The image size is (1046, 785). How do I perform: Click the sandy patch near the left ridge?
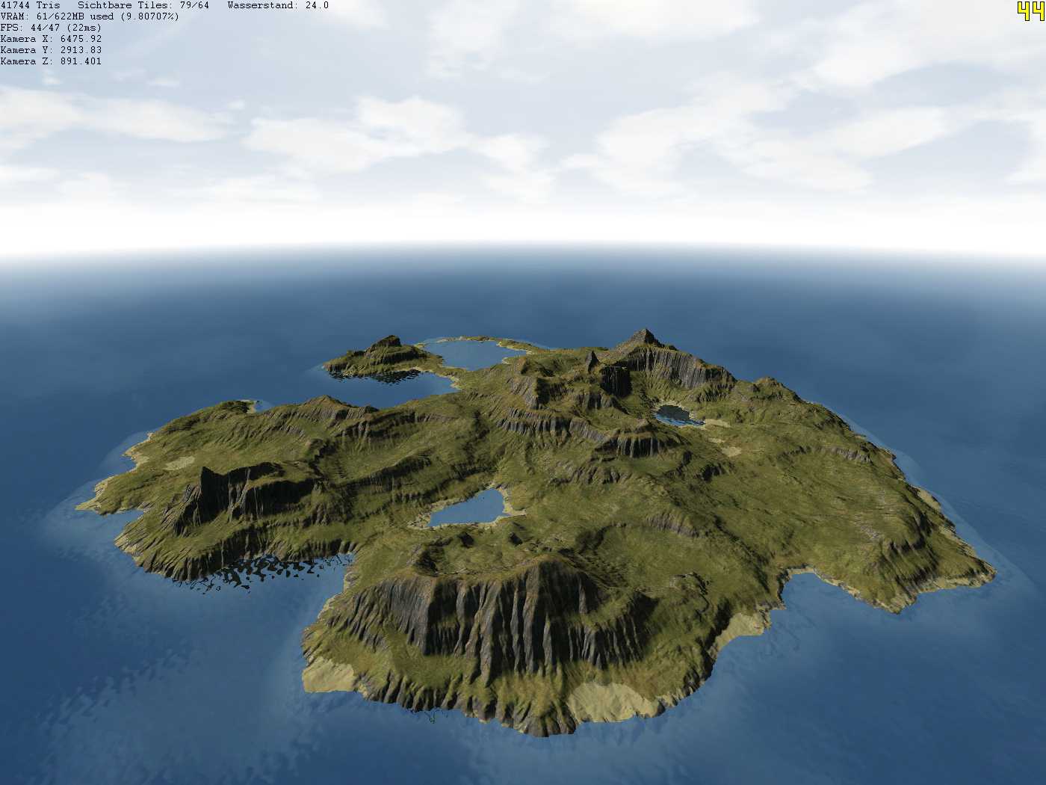click(x=179, y=464)
